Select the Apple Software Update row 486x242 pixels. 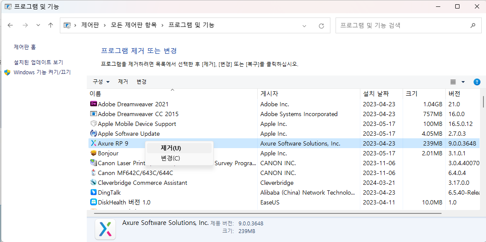tap(283, 134)
